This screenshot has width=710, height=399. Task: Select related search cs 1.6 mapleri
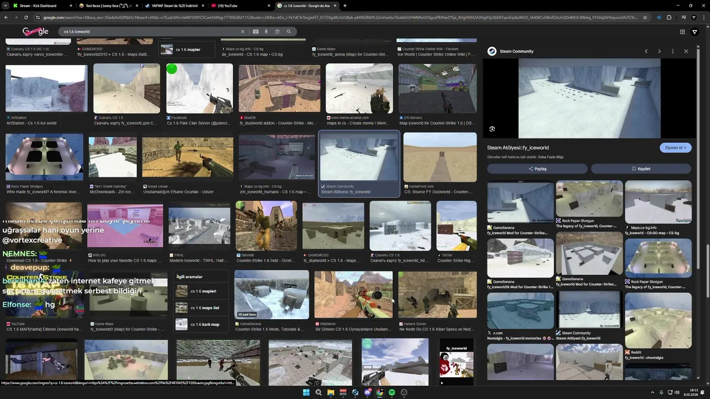pyautogui.click(x=202, y=291)
